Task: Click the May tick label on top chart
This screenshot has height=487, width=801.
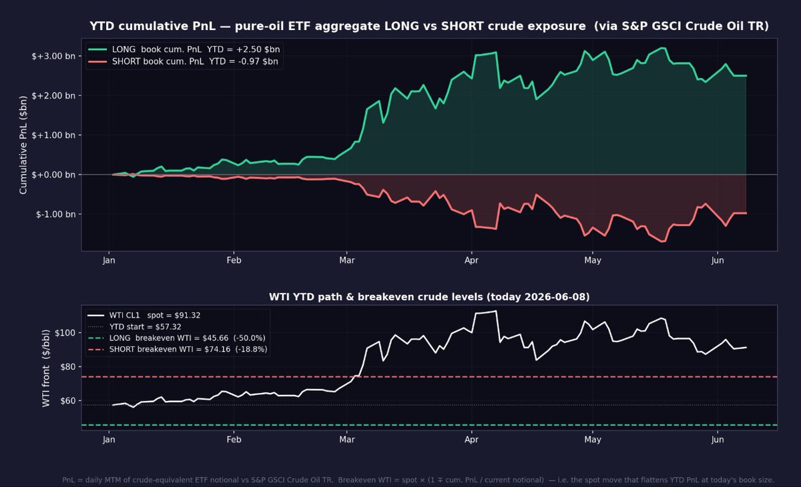Action: click(592, 261)
